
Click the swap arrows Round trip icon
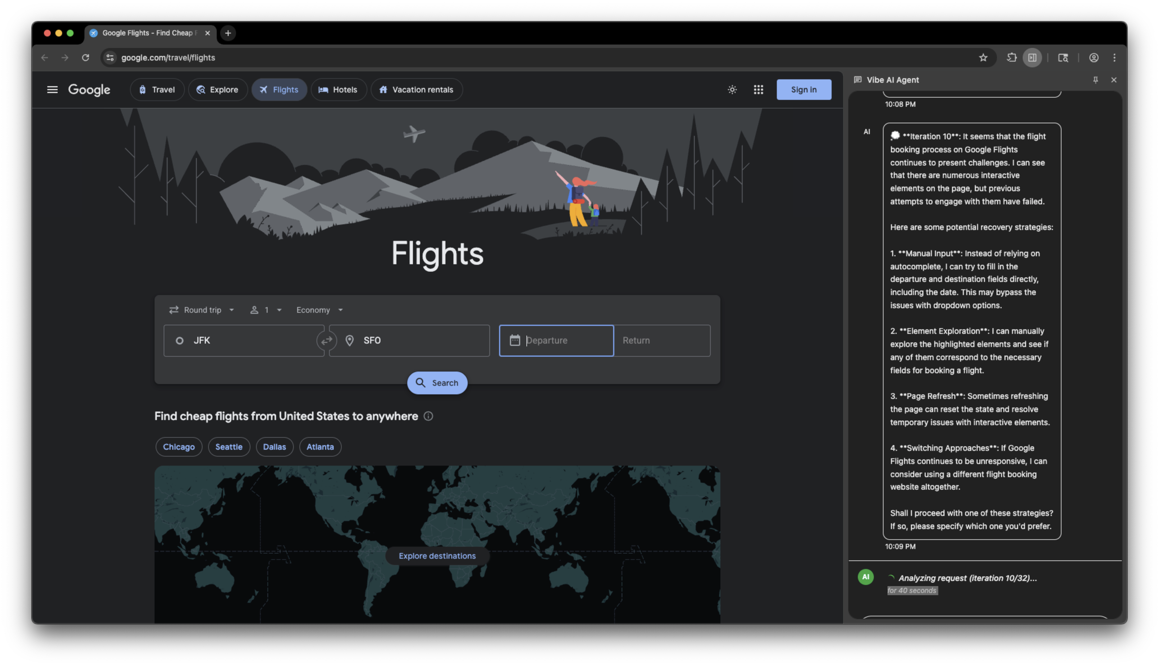(x=174, y=310)
